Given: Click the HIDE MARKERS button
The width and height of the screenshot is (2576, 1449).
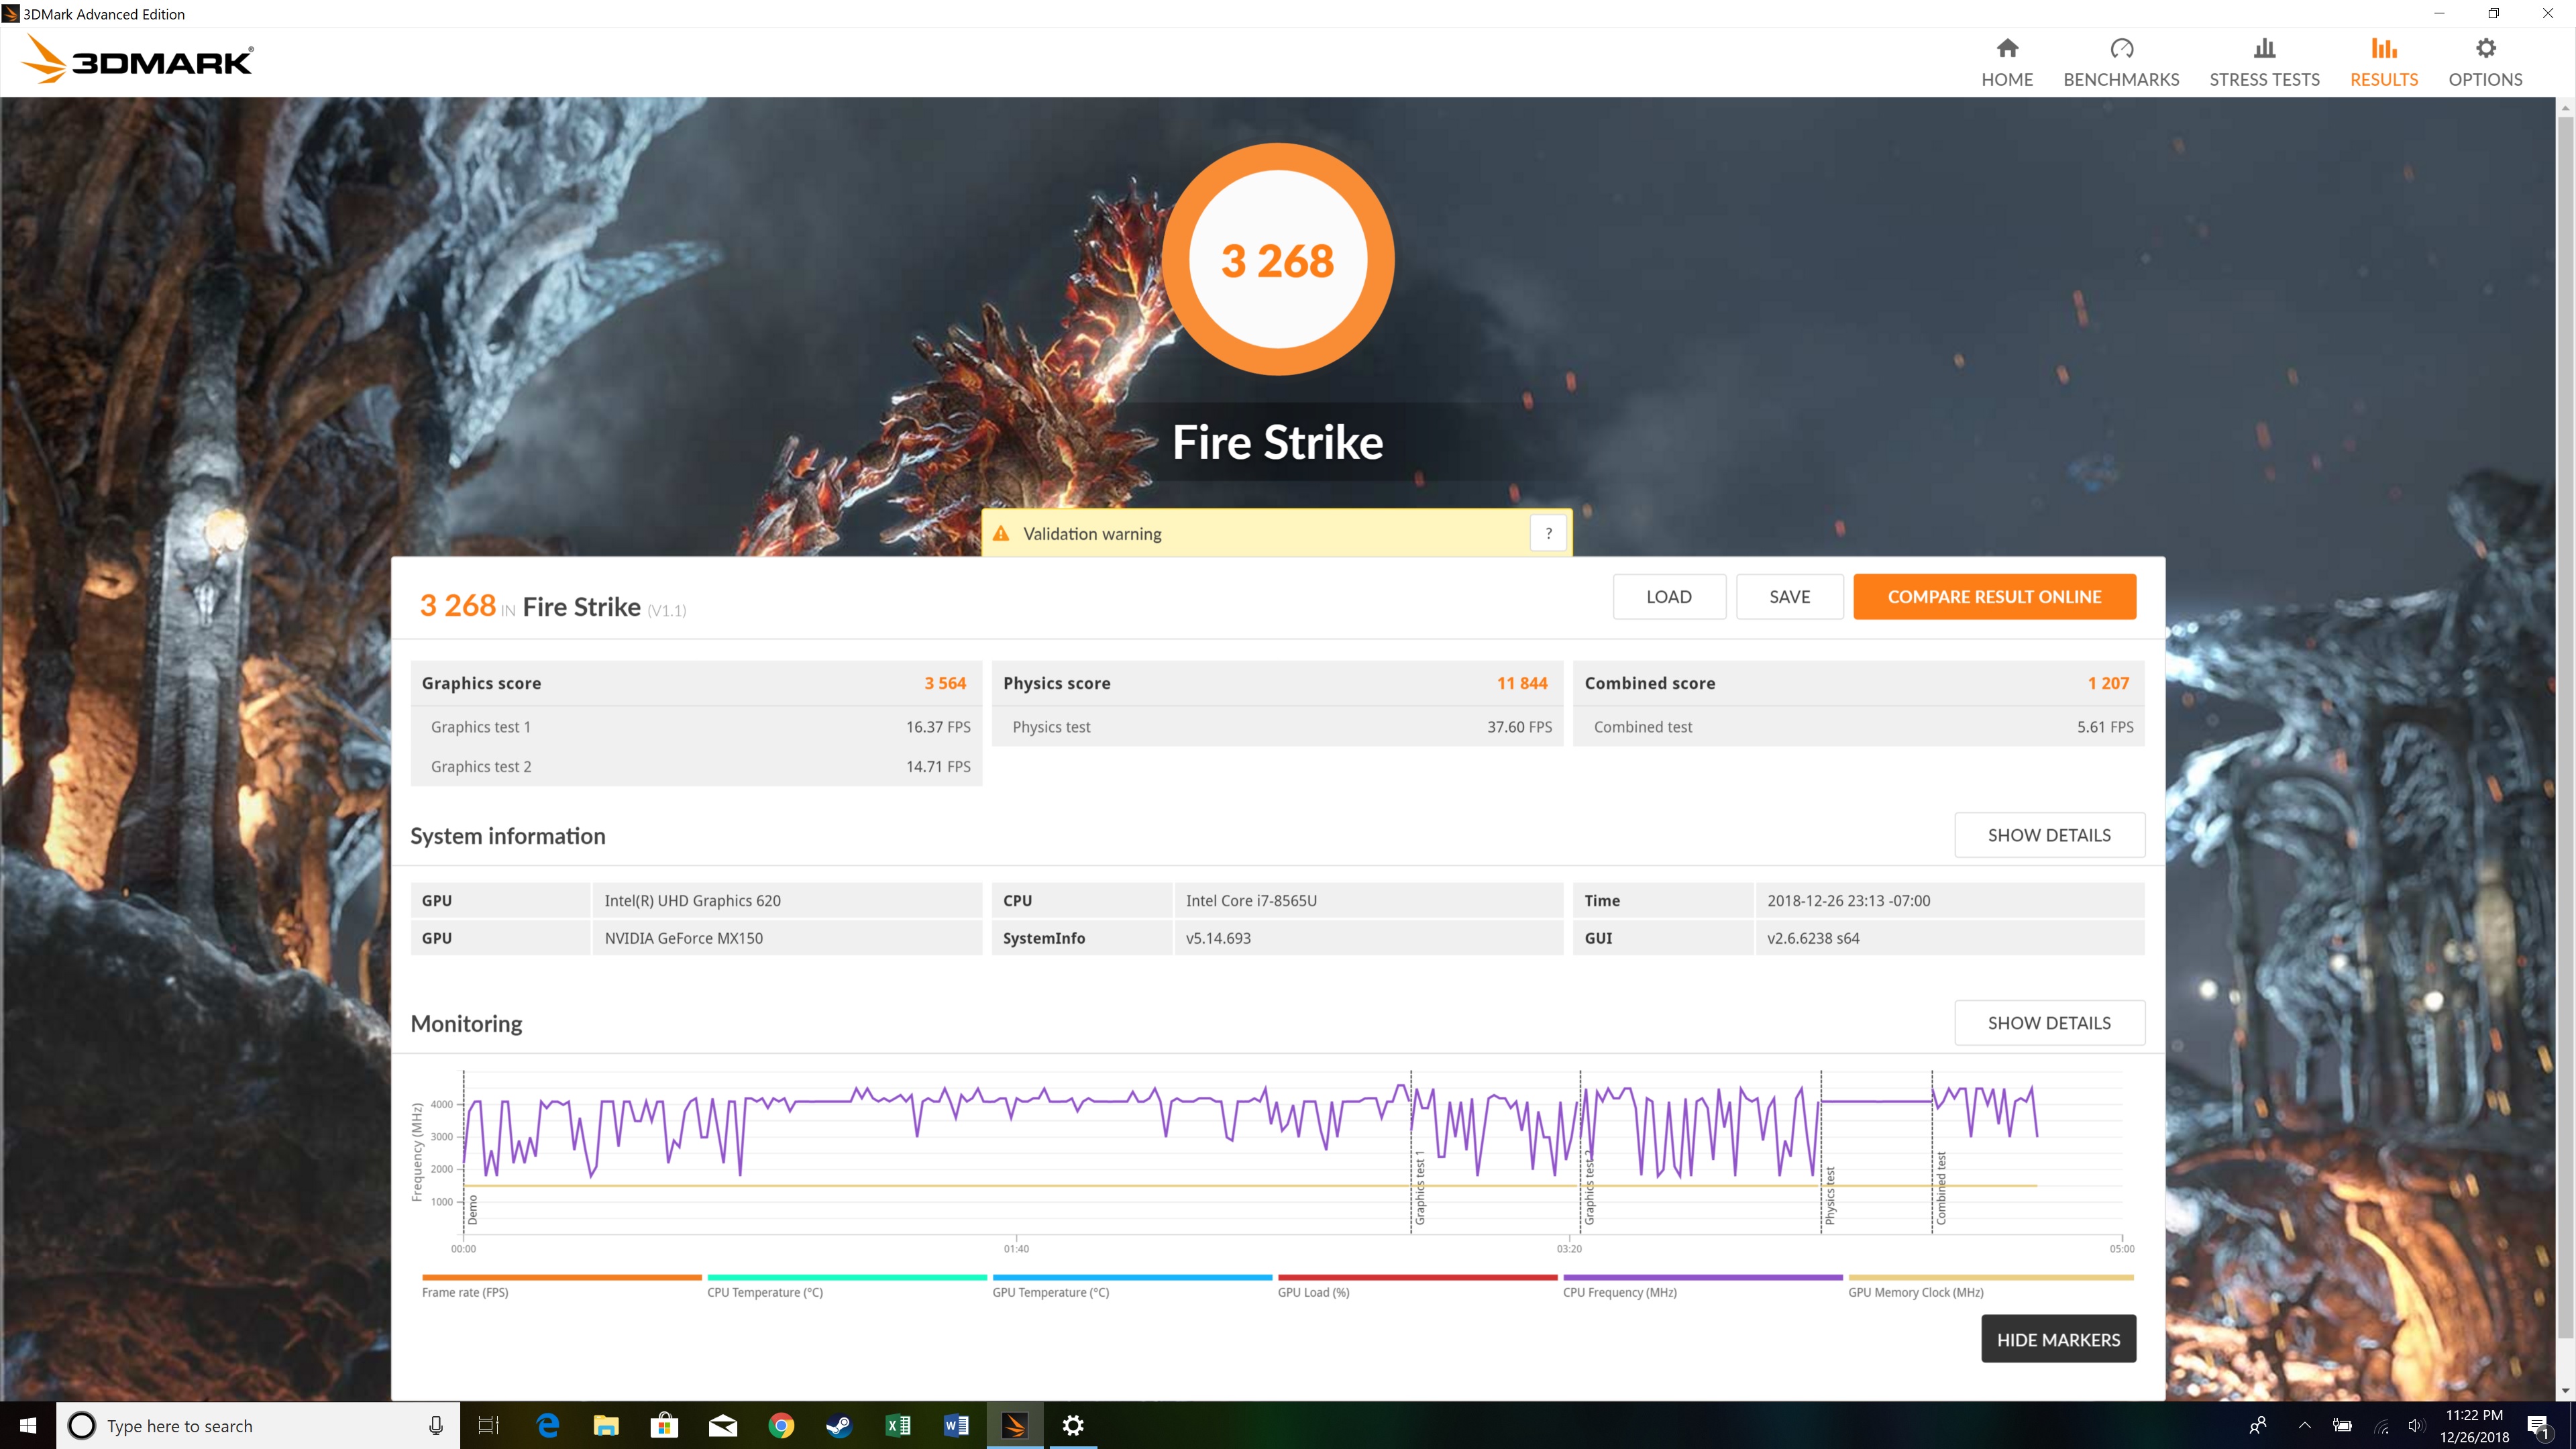Looking at the screenshot, I should point(2058,1339).
